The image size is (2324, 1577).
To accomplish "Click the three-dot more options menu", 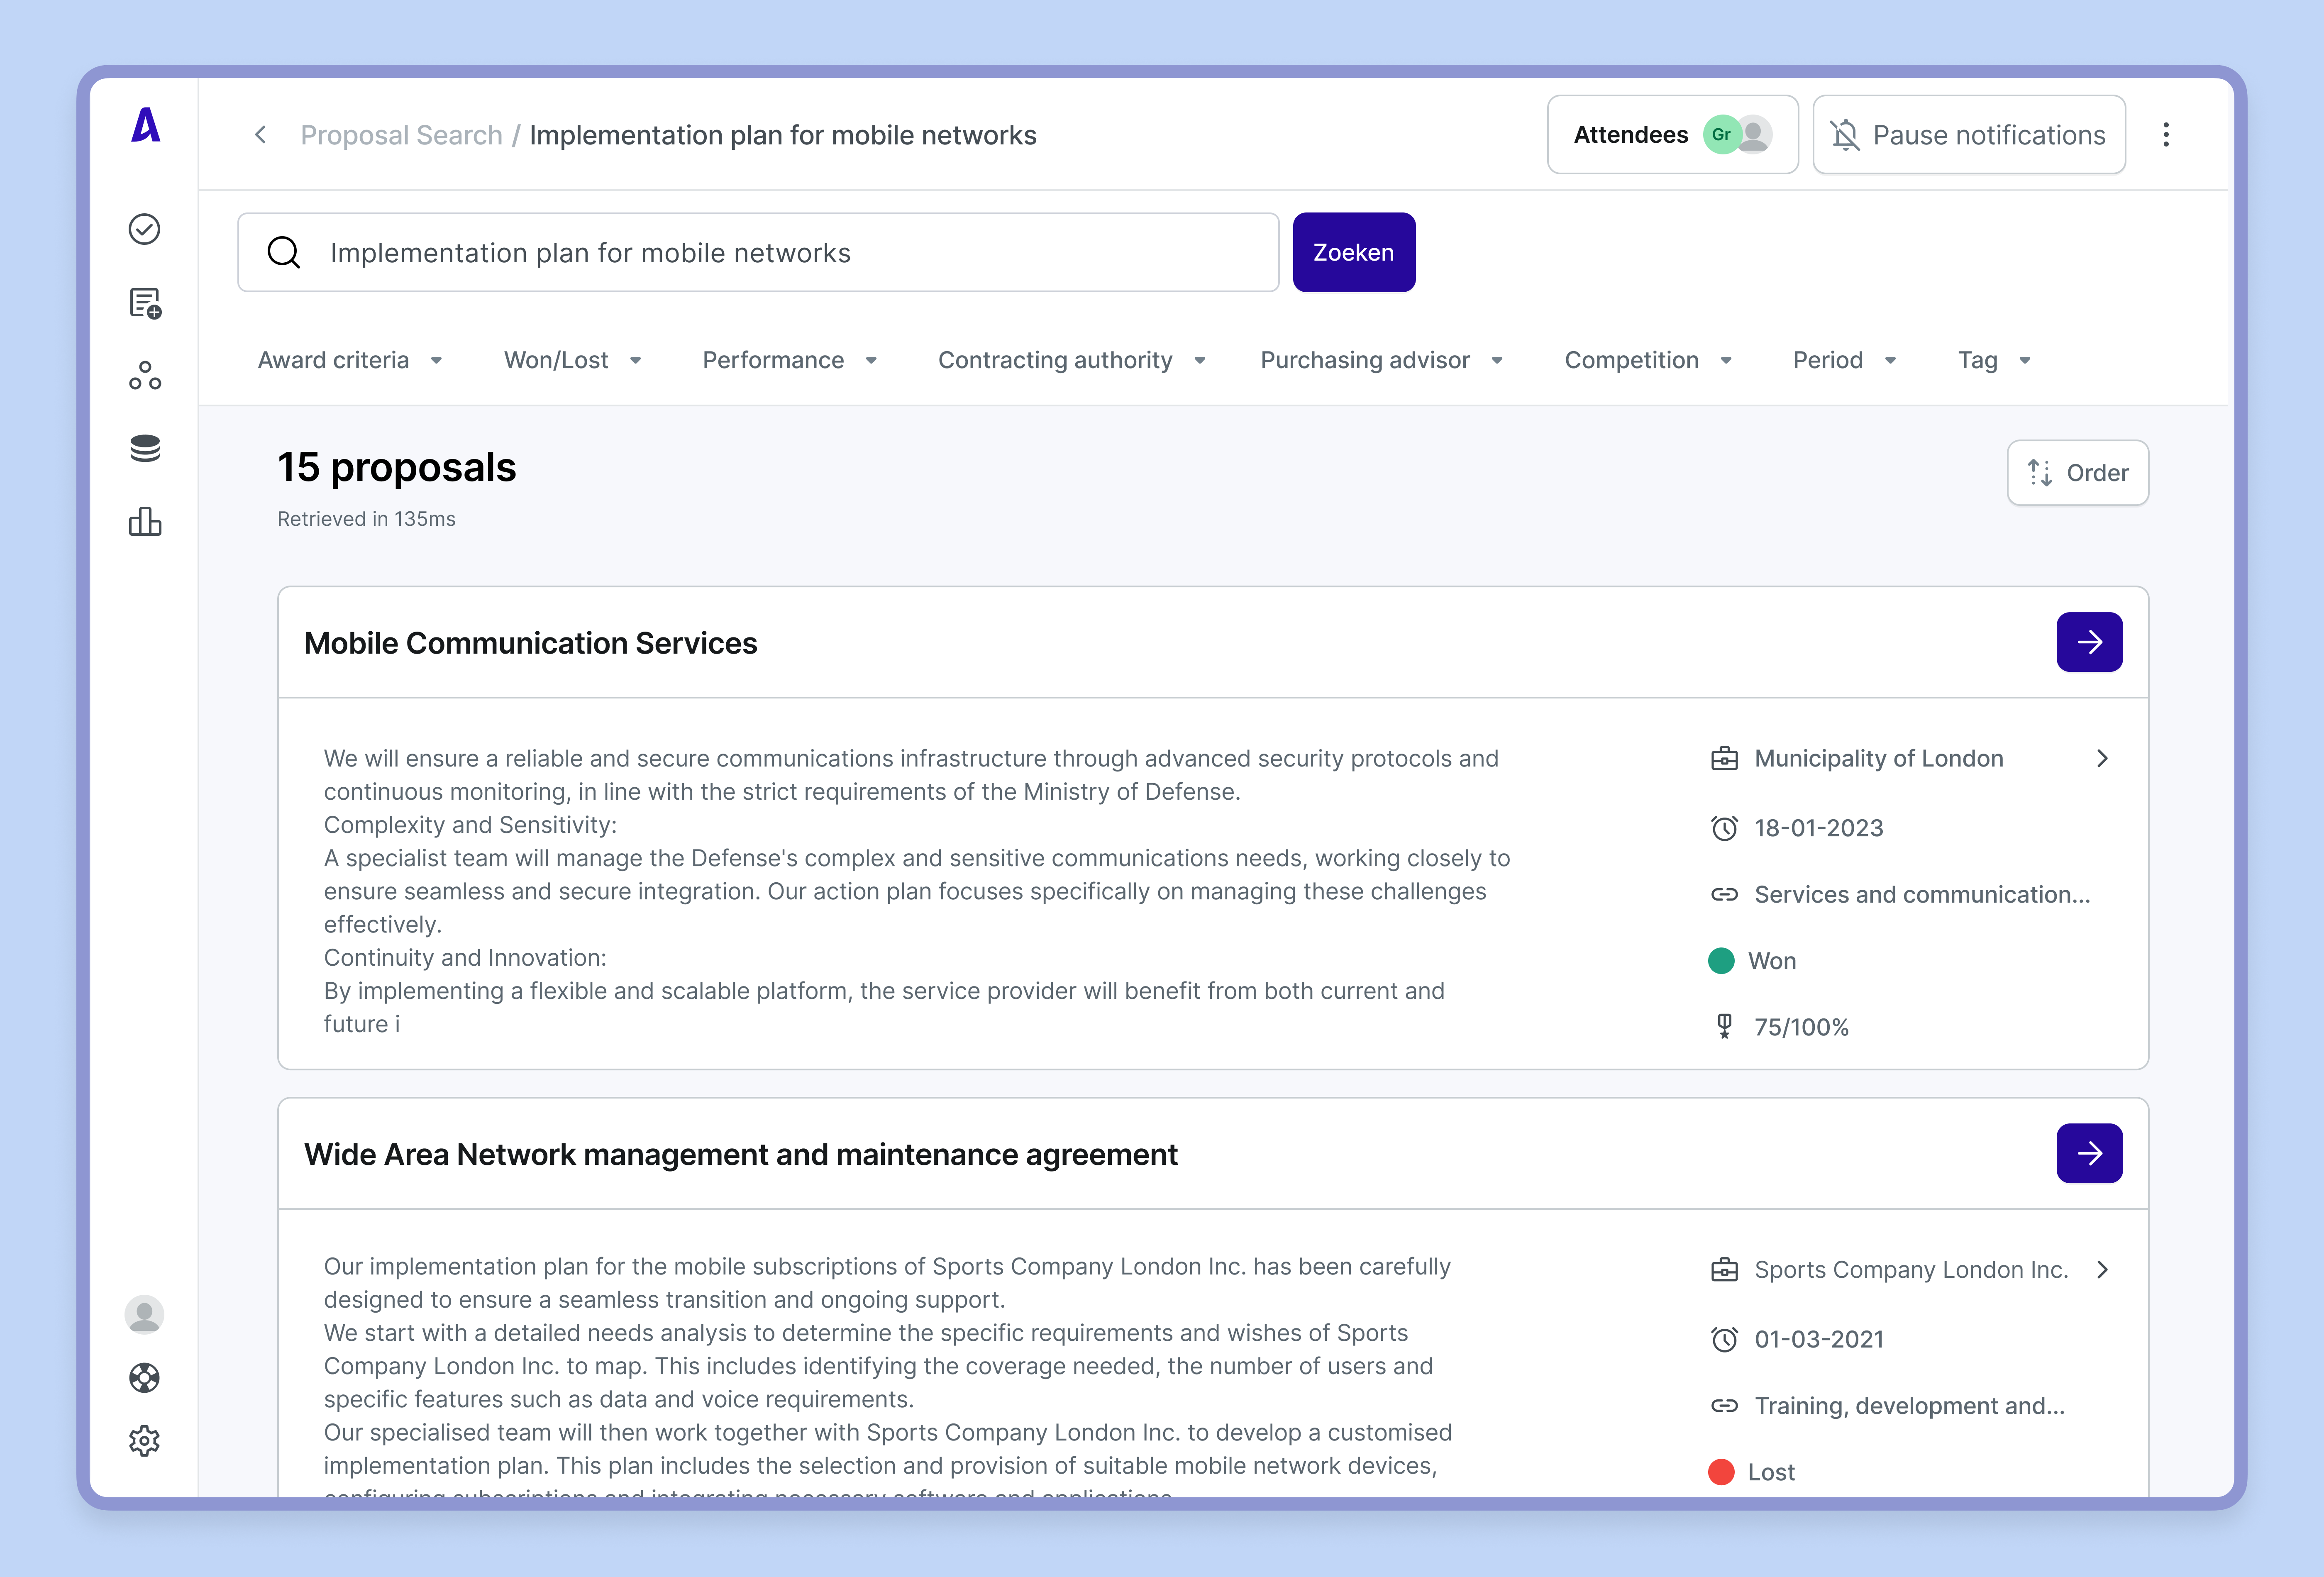I will (2166, 135).
